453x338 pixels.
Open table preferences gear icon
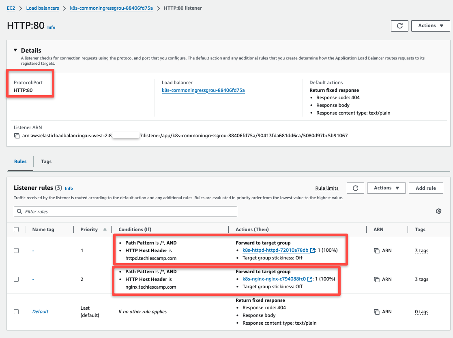[x=438, y=211]
